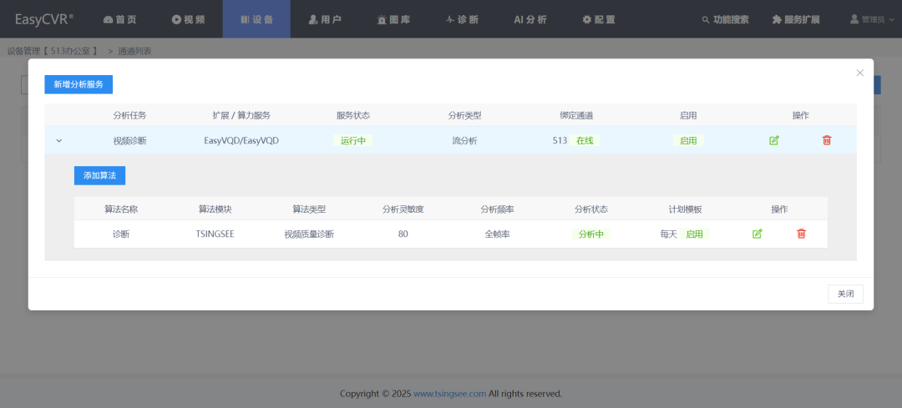Click the 新增分析服务 button

click(79, 84)
